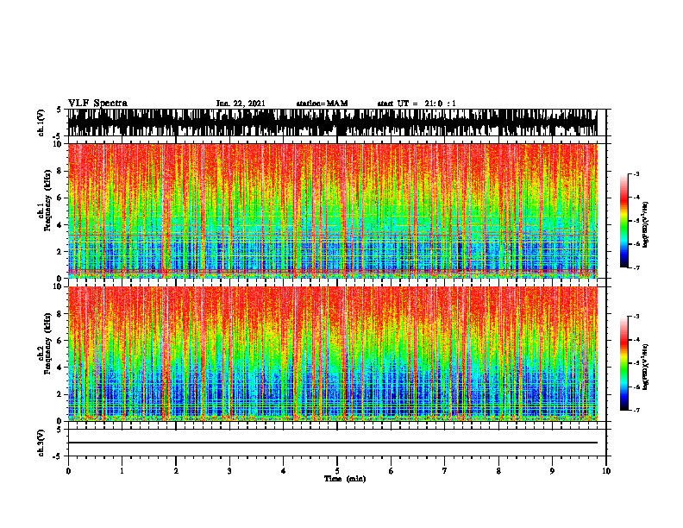Click time axis tick label "9"
The width and height of the screenshot is (683, 528).
(x=552, y=471)
